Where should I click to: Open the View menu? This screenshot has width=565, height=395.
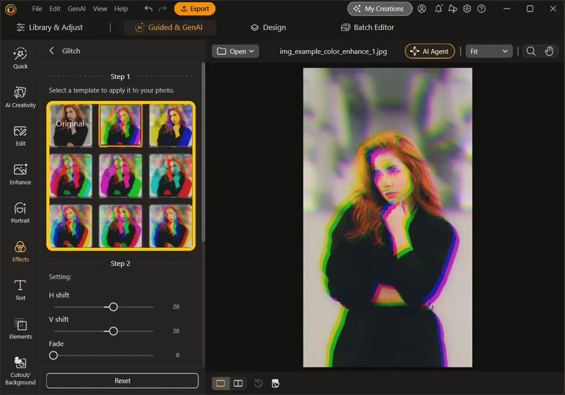(100, 8)
